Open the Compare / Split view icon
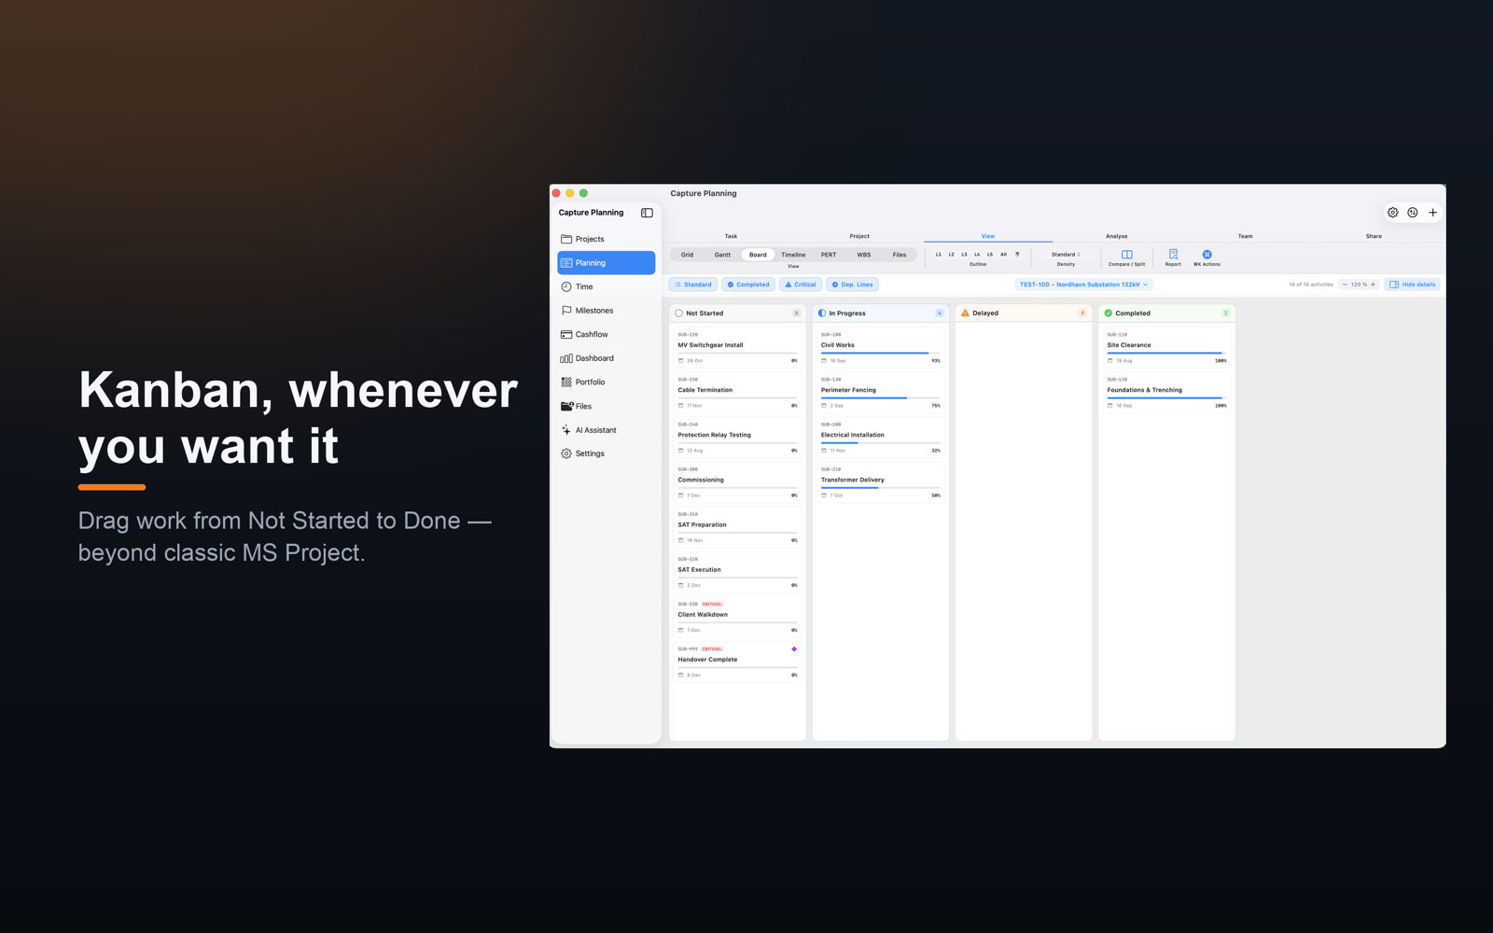The width and height of the screenshot is (1493, 933). 1126,255
